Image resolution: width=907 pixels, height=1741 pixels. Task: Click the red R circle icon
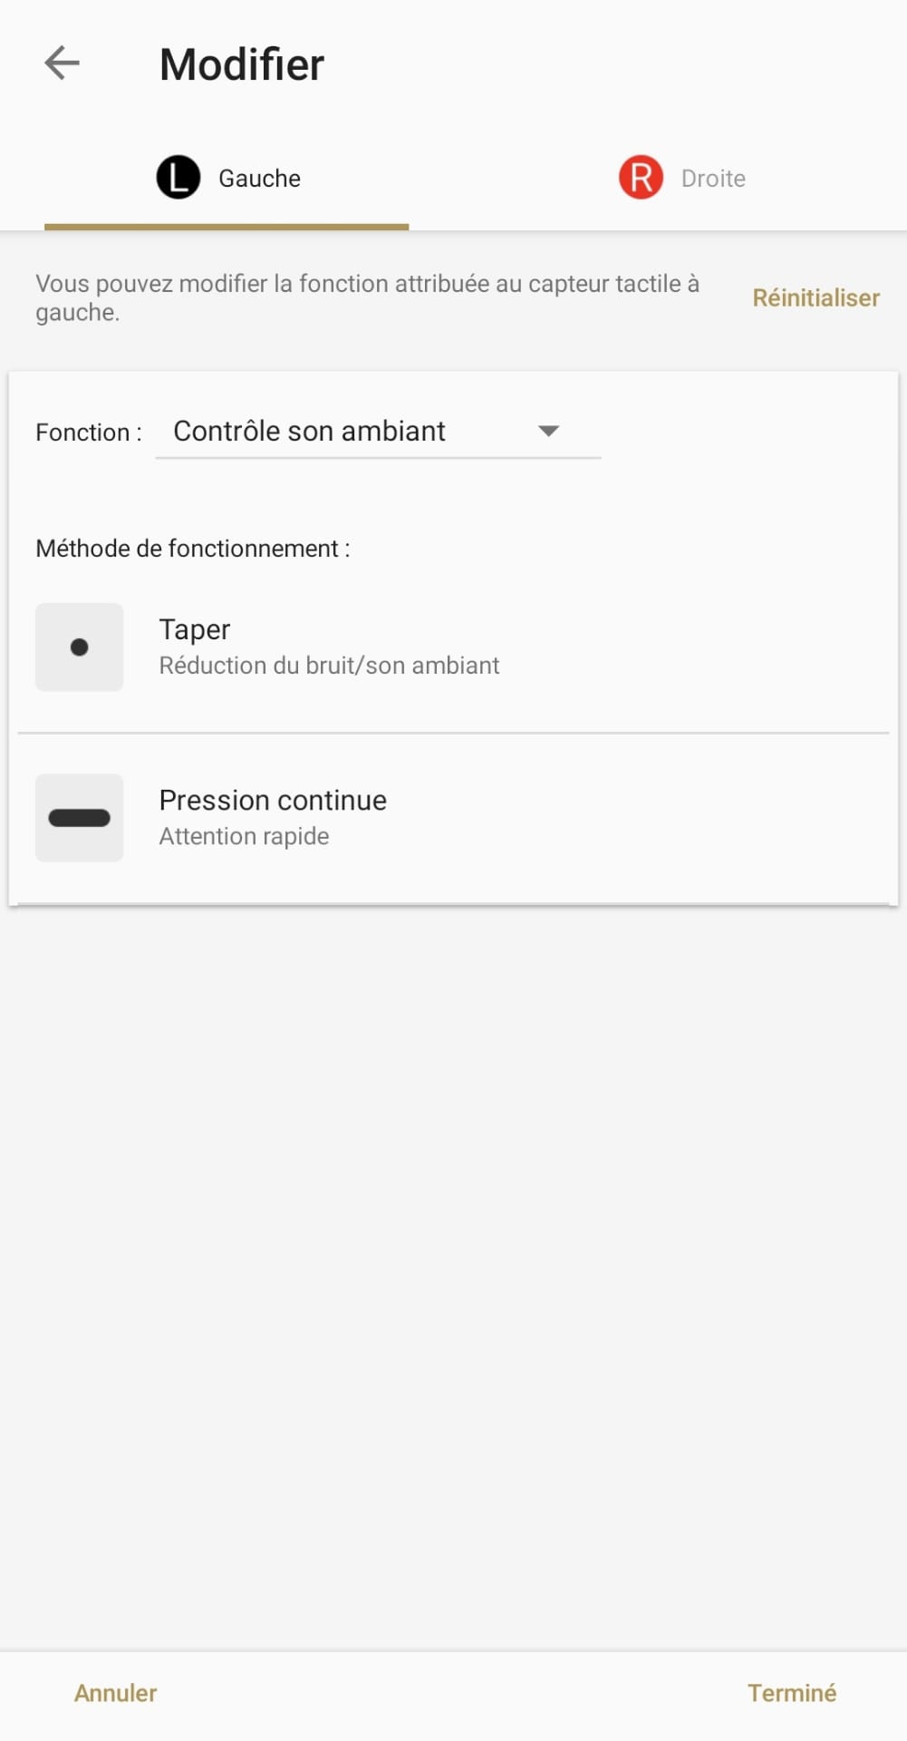(641, 177)
